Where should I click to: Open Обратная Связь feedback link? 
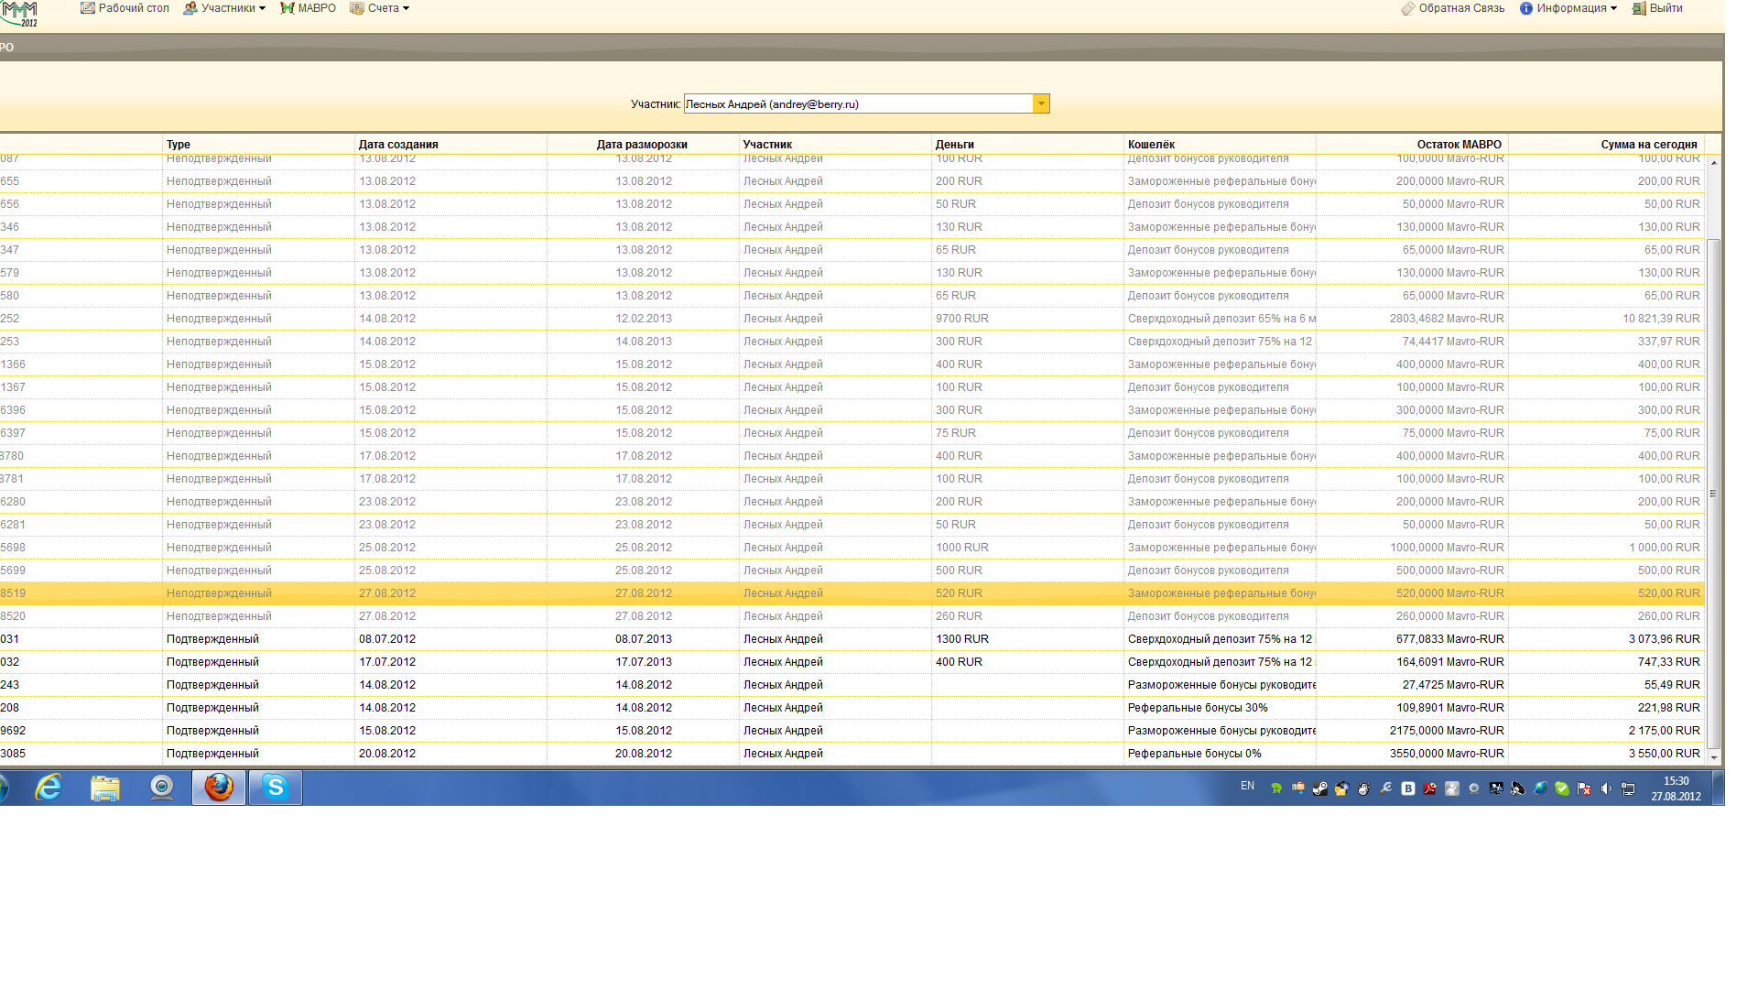(x=1452, y=8)
